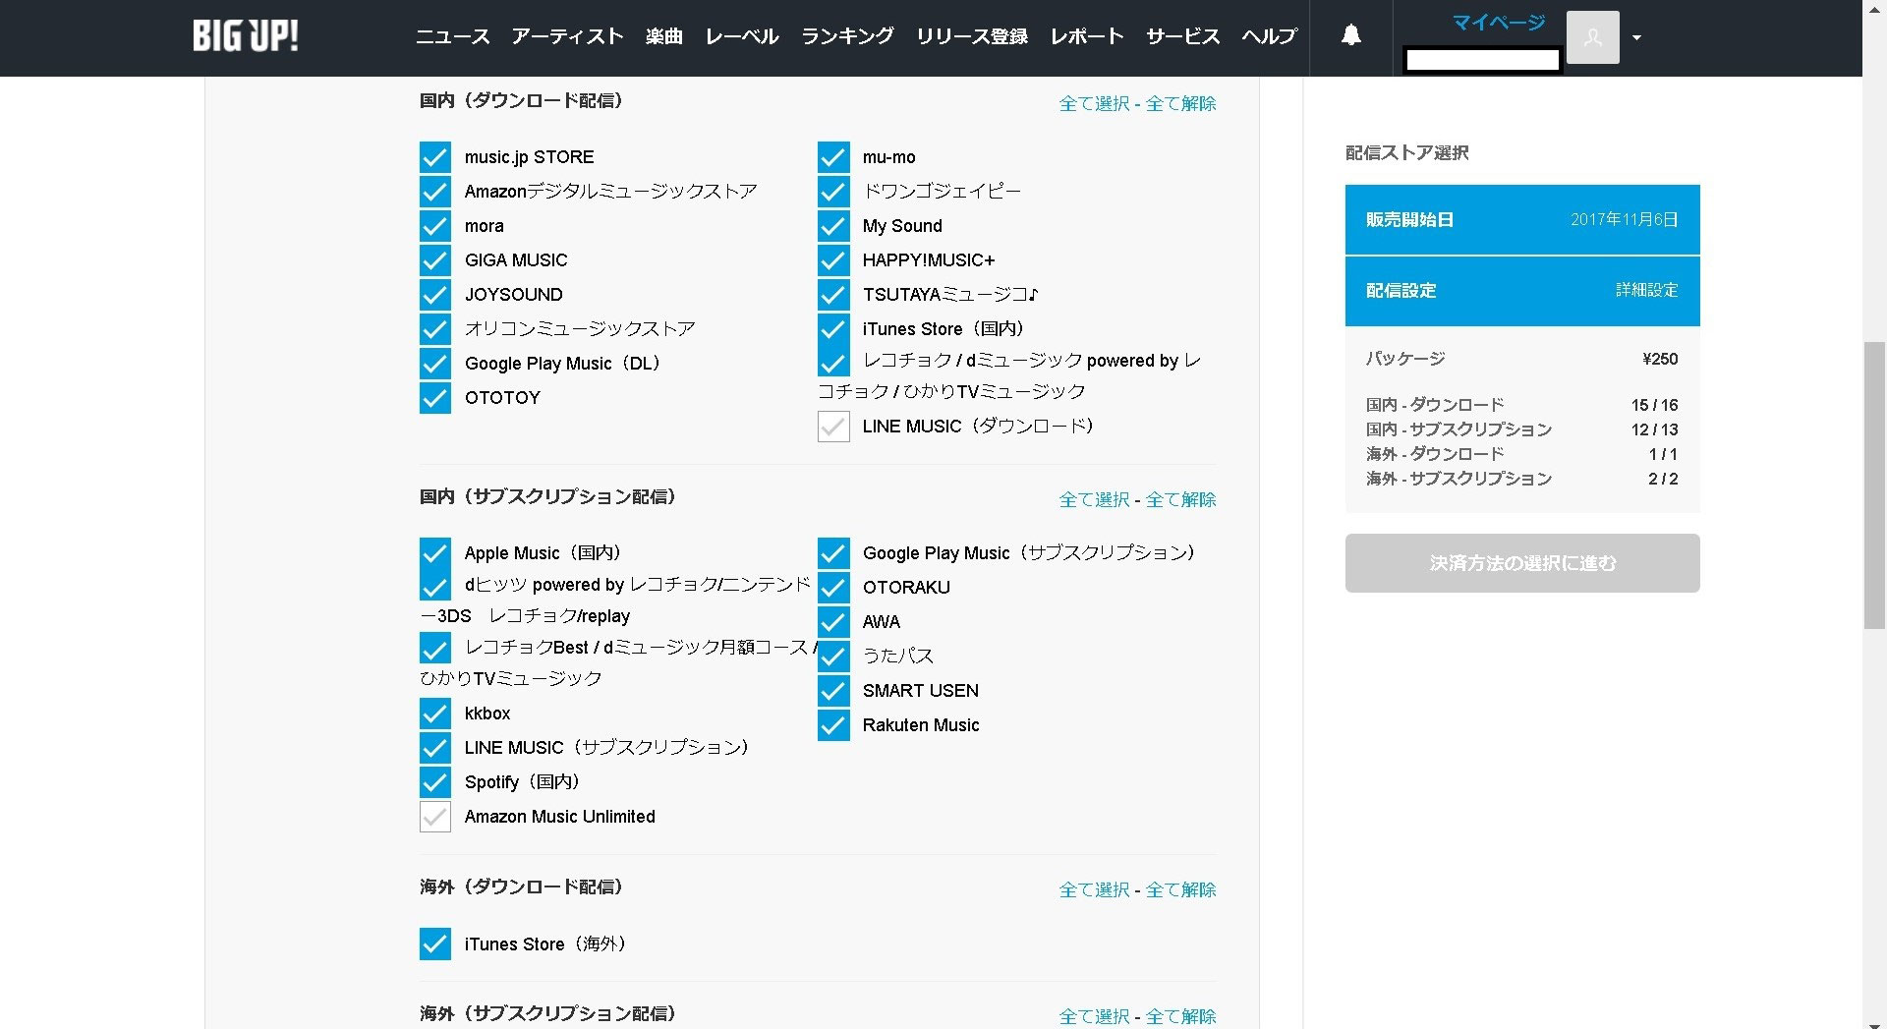
Task: Open the レポート menu
Action: [1087, 36]
